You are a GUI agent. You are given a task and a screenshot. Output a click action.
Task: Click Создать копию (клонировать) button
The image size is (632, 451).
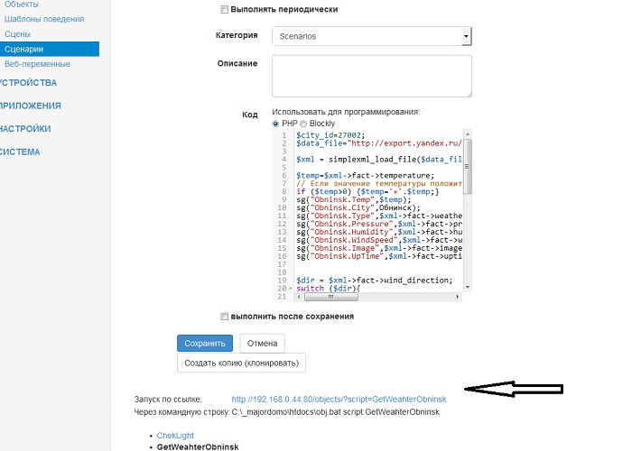(x=242, y=363)
